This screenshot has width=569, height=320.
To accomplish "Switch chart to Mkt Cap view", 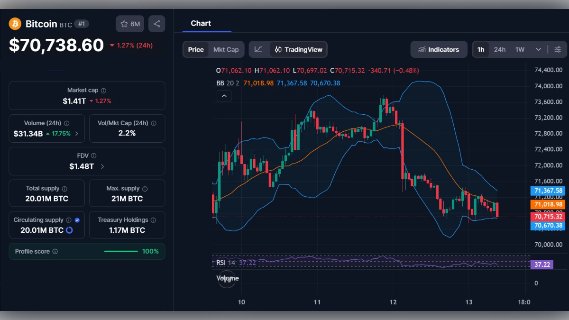I will [226, 49].
